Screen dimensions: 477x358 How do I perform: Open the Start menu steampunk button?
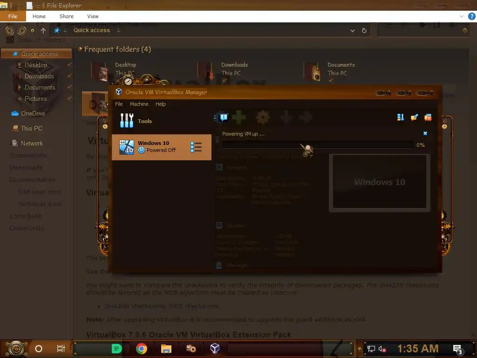[15, 349]
